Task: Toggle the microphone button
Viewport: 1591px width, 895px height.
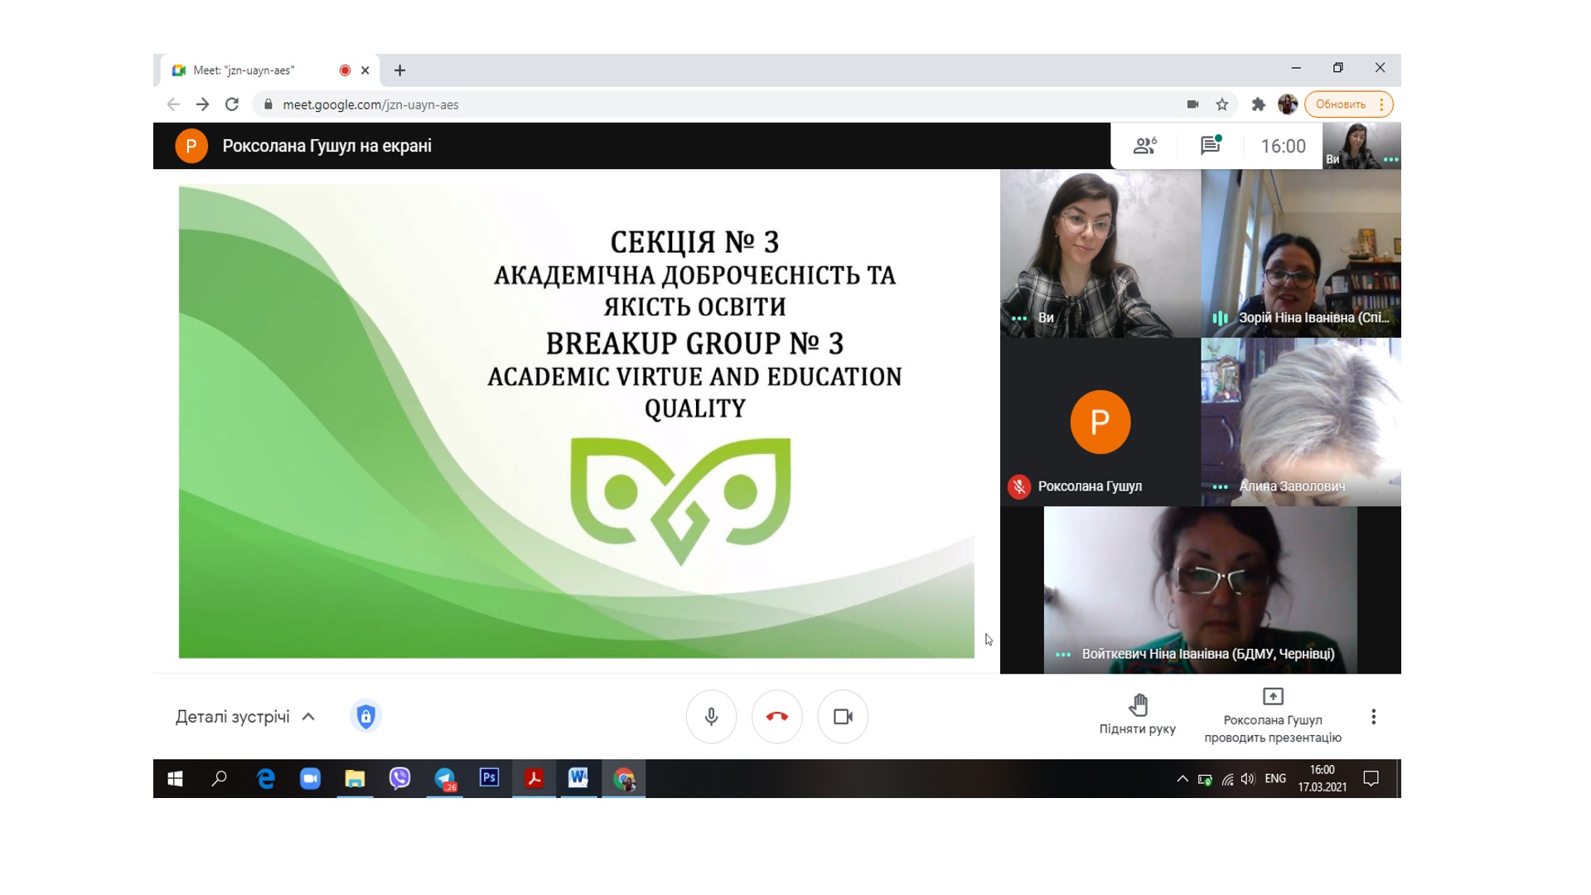Action: point(711,717)
